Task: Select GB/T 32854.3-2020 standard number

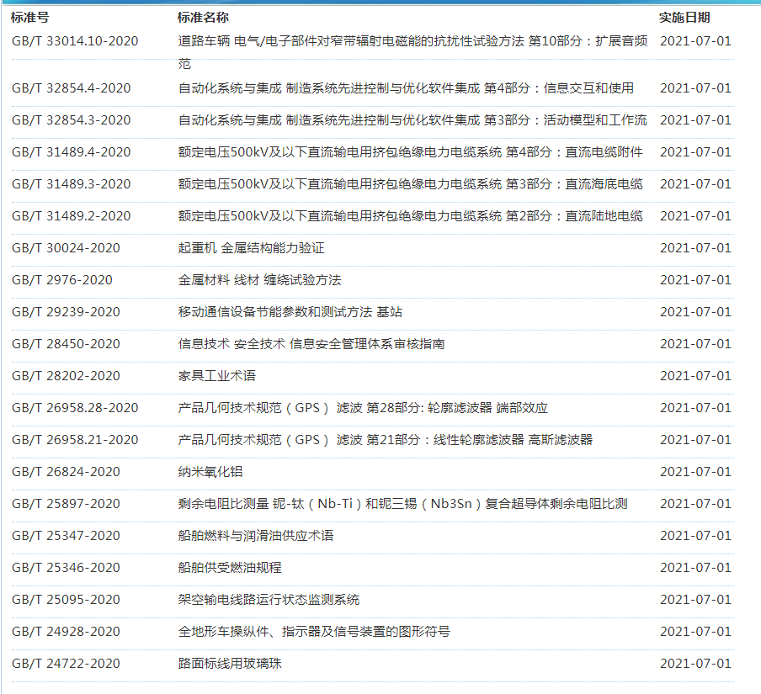Action: 71,120
